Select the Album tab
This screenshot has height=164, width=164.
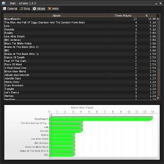coord(39,9)
